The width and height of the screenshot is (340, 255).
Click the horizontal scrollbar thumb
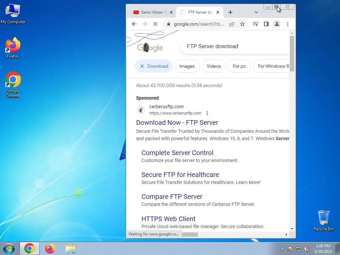[190, 234]
